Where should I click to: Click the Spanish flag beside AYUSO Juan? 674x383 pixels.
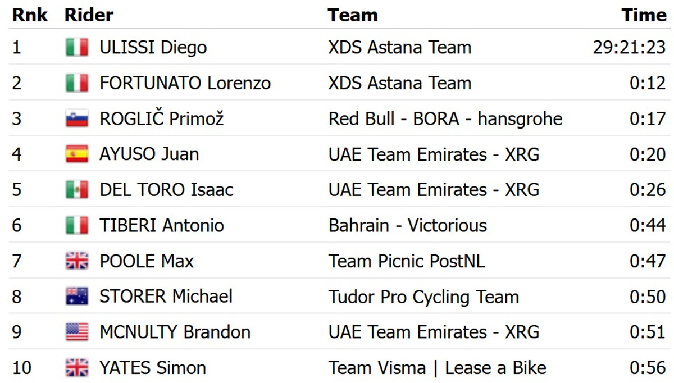(77, 154)
